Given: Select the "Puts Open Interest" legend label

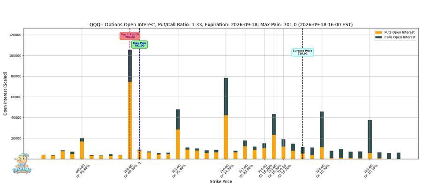Looking at the screenshot, I should click(x=400, y=32).
